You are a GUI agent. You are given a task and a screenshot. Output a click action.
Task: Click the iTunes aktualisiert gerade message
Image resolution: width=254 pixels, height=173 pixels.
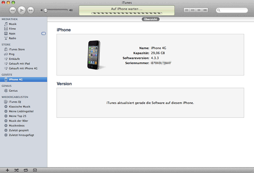coord(150,103)
